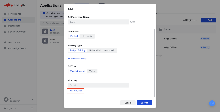
Task: Click the cyx user avatar icon
Action: click(x=6, y=99)
